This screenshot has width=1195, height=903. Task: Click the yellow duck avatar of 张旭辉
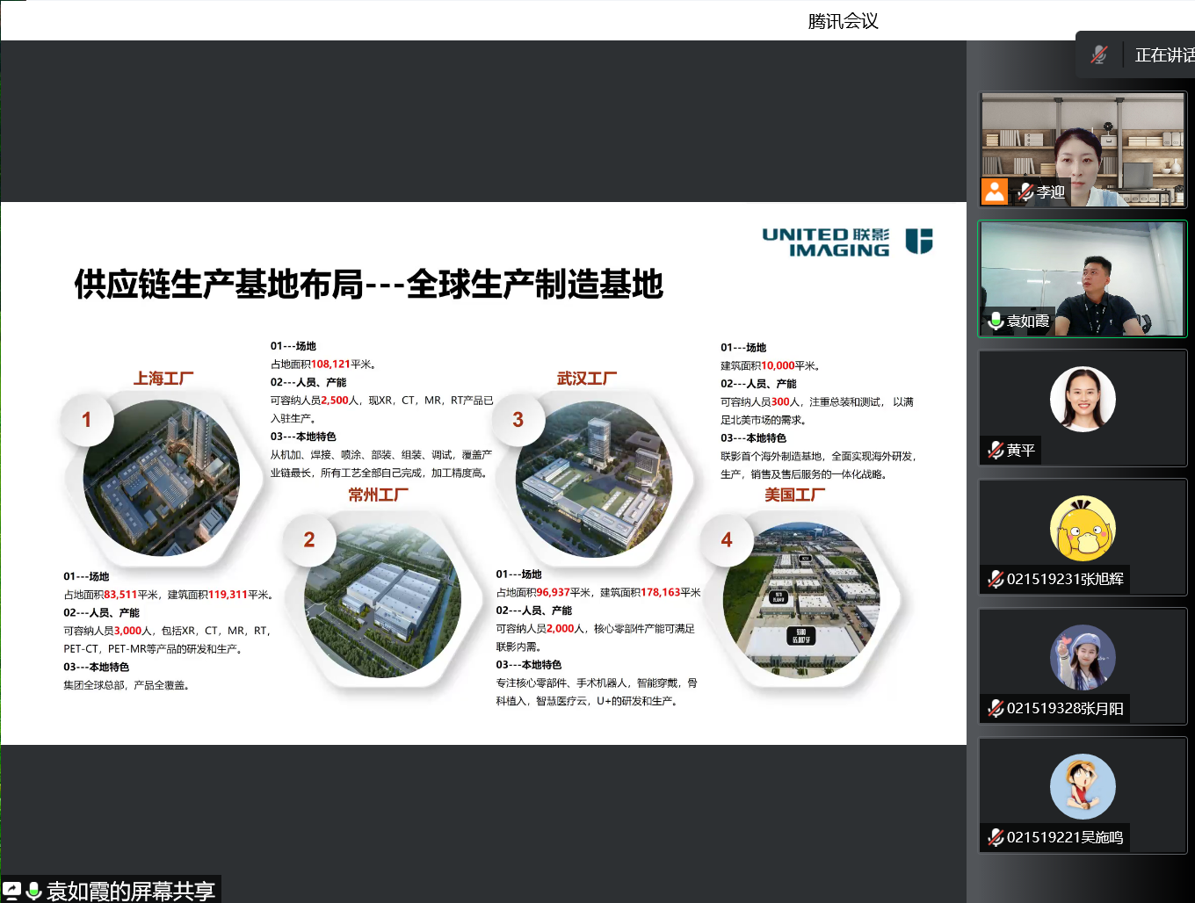click(1083, 529)
